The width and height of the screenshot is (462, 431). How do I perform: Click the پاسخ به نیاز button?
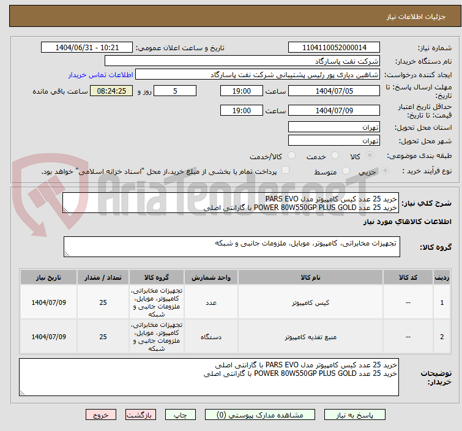pos(354,415)
